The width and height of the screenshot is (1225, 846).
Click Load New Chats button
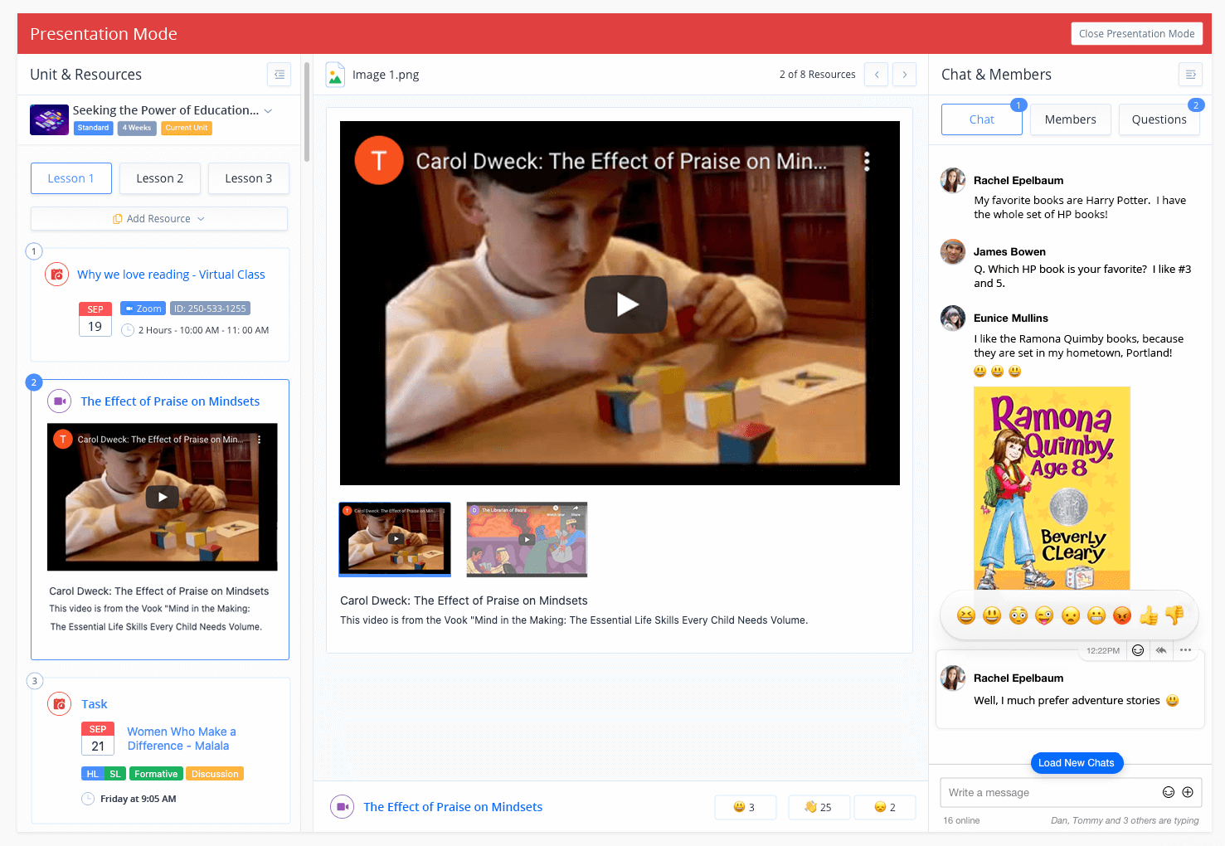click(x=1077, y=763)
